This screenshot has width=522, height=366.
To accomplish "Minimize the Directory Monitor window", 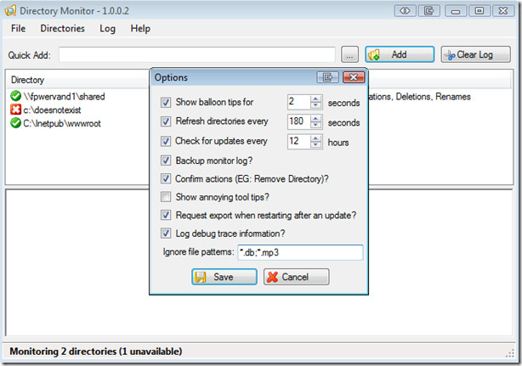I will point(456,11).
